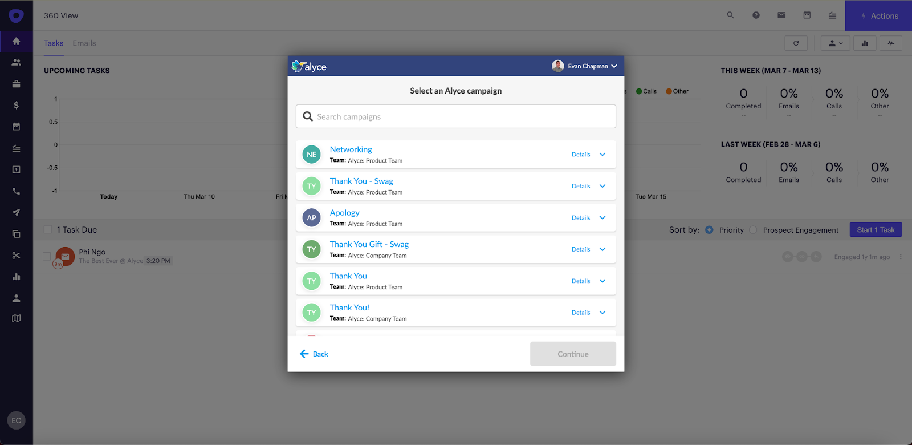Open the sidebar copy templates icon
This screenshot has height=445, width=912.
[16, 234]
